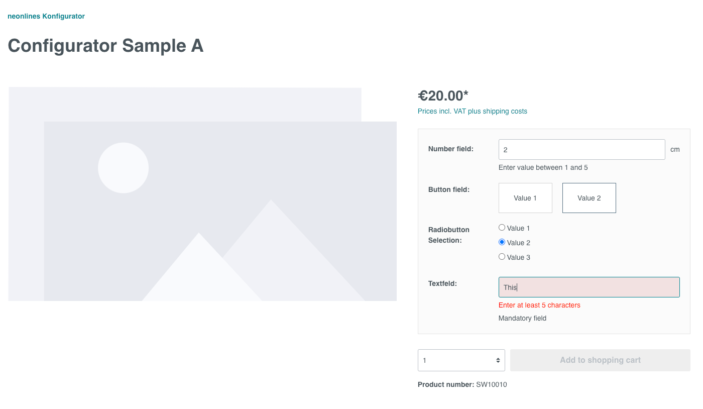Choose the Value 3 radio button
This screenshot has width=703, height=409.
pos(502,257)
